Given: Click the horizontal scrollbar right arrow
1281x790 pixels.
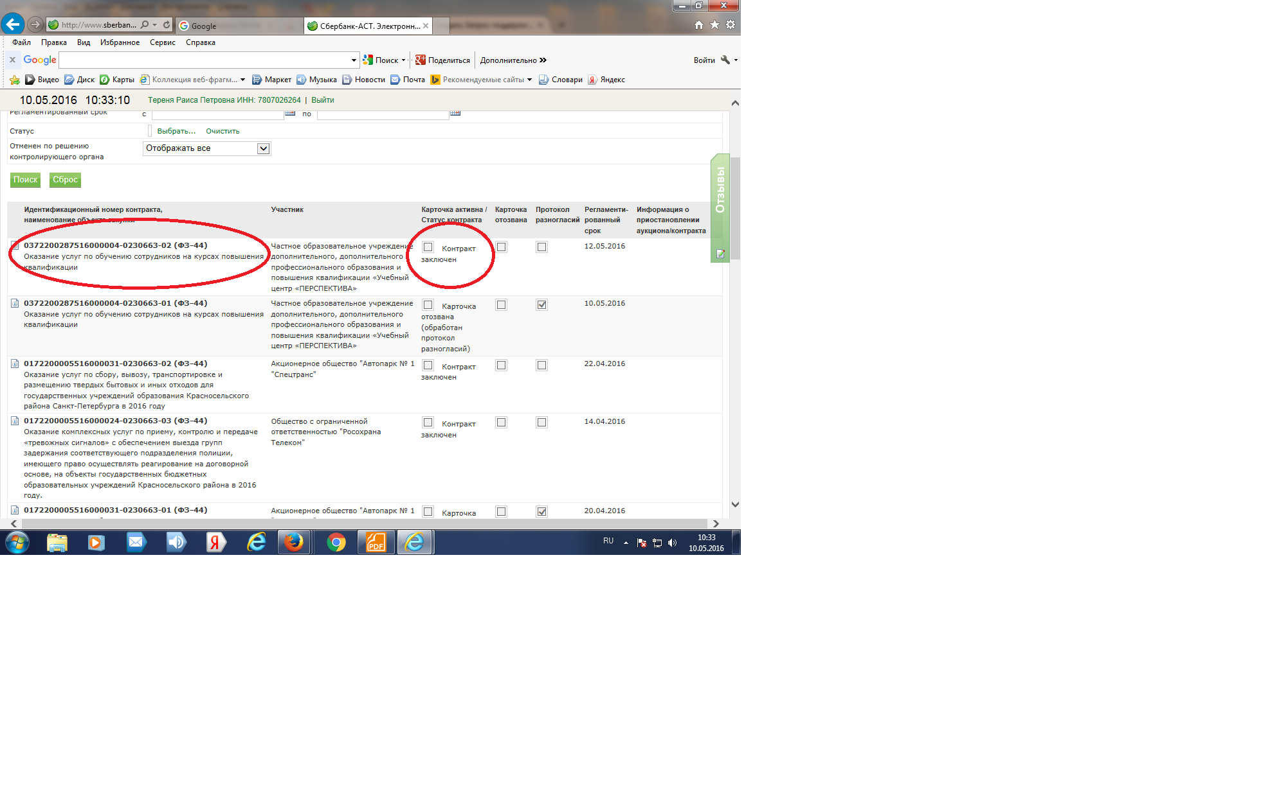Looking at the screenshot, I should point(716,524).
